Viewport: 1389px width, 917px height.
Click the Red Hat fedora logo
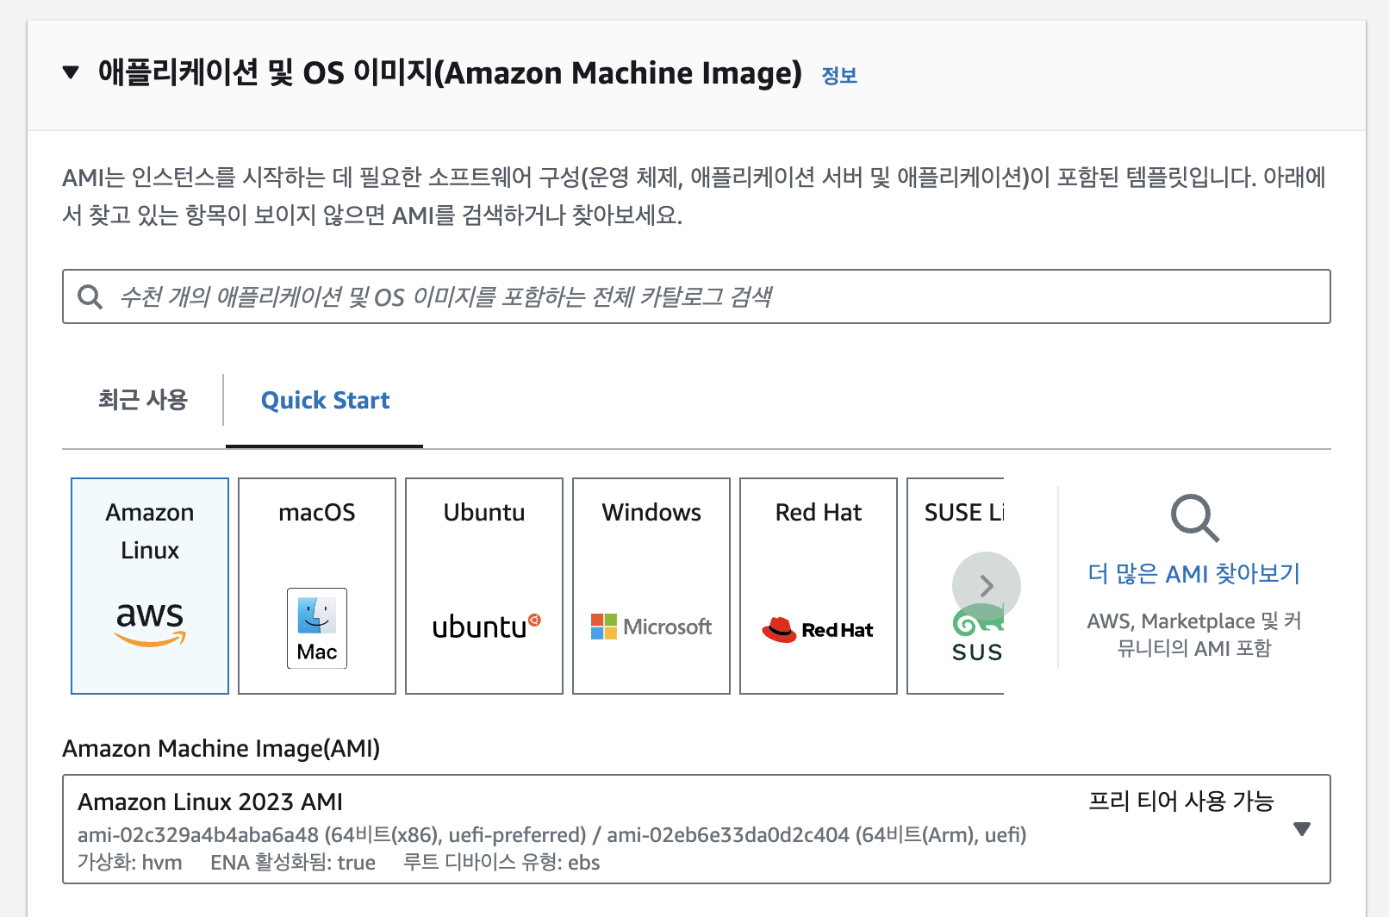tap(818, 630)
